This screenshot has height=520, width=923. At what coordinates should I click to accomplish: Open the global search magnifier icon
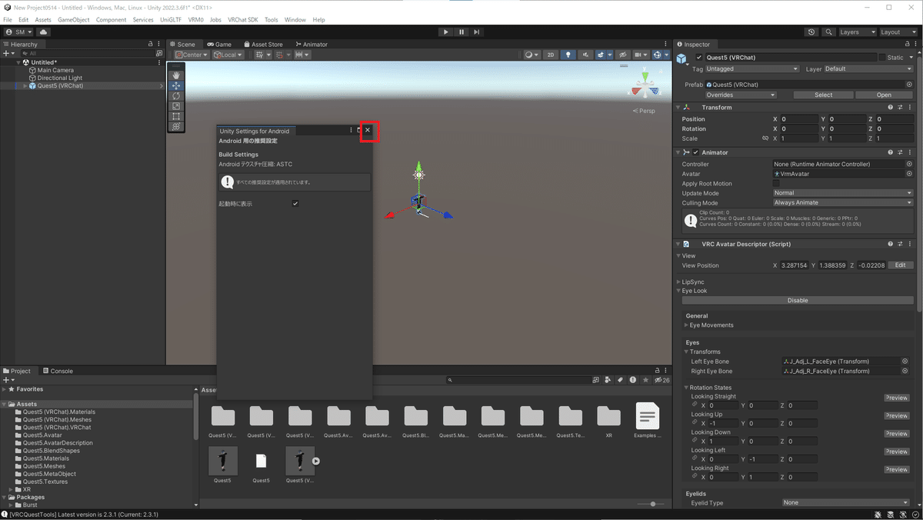click(828, 32)
